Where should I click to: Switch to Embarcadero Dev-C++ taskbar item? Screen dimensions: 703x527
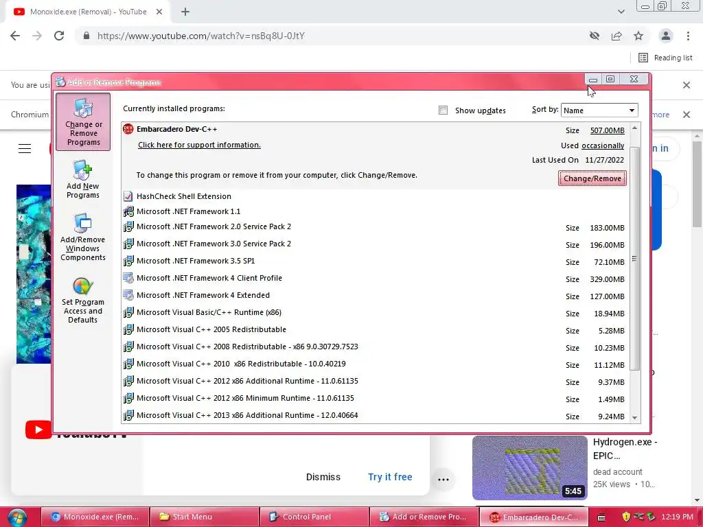pos(533,517)
